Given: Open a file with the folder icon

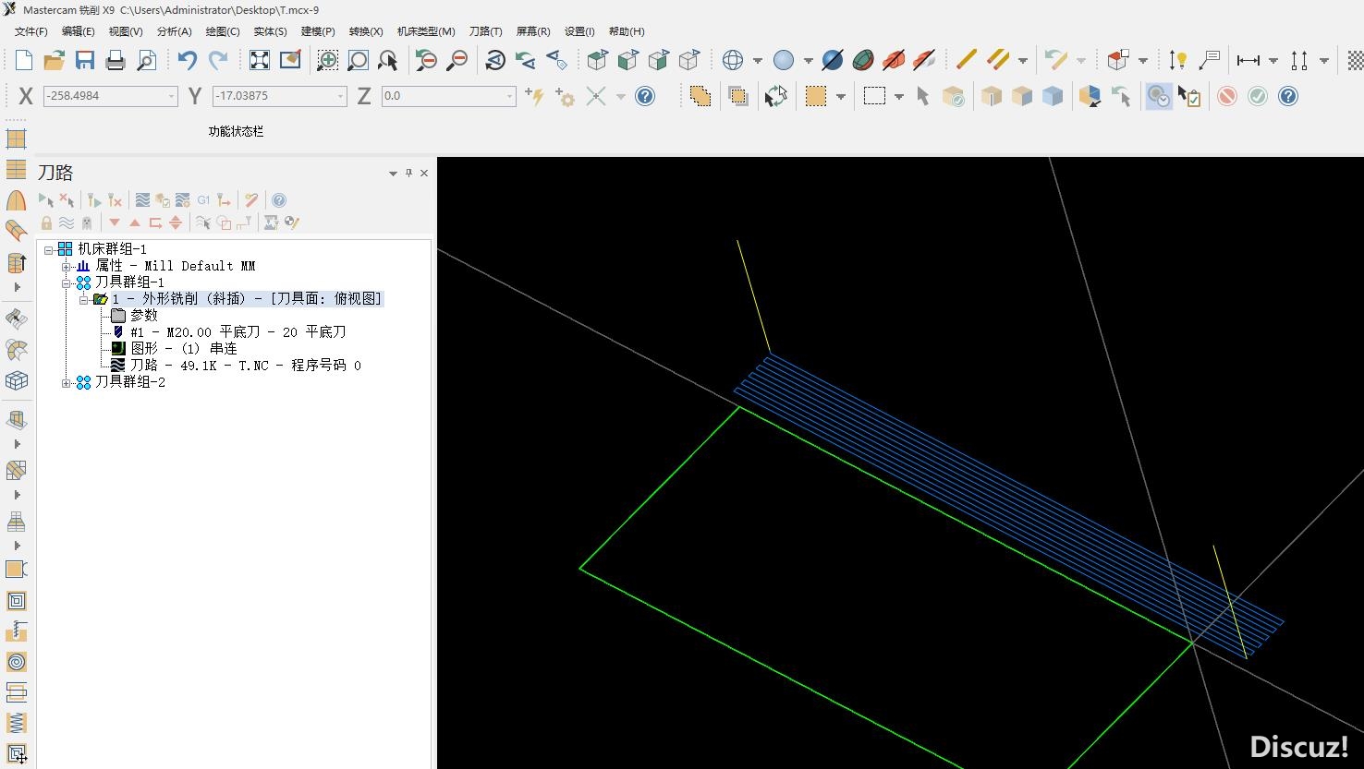Looking at the screenshot, I should point(54,60).
